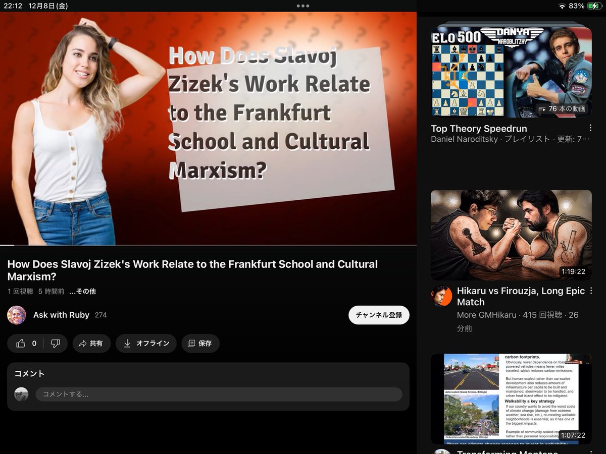Tap the 22:12 clock in status bar
The height and width of the screenshot is (454, 606).
[12, 6]
